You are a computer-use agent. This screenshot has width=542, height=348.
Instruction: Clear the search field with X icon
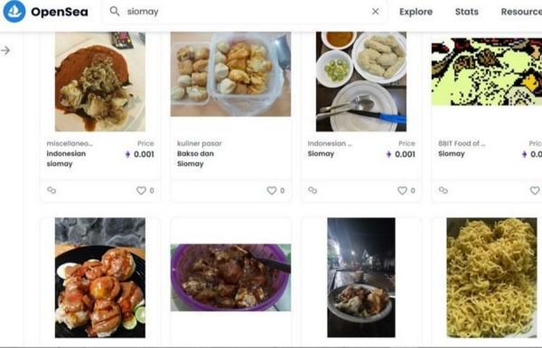375,12
